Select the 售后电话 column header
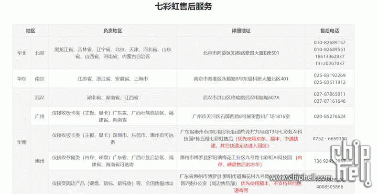This screenshot has height=194, width=378. click(x=330, y=31)
